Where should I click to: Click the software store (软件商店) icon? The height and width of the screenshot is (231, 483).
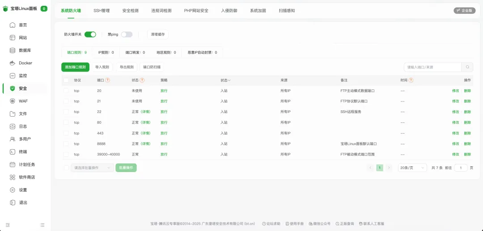click(13, 177)
